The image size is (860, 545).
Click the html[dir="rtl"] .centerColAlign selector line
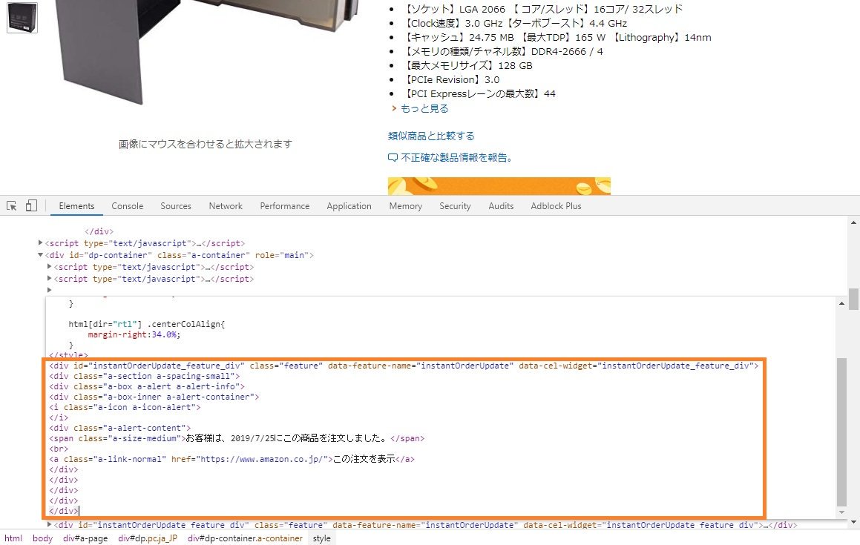pos(146,324)
